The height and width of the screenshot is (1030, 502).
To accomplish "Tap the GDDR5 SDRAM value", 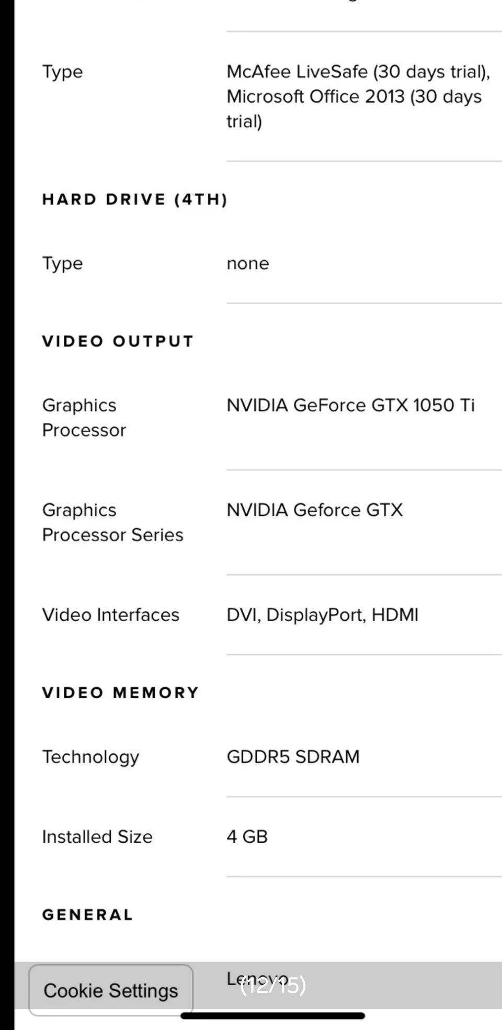I will click(293, 757).
